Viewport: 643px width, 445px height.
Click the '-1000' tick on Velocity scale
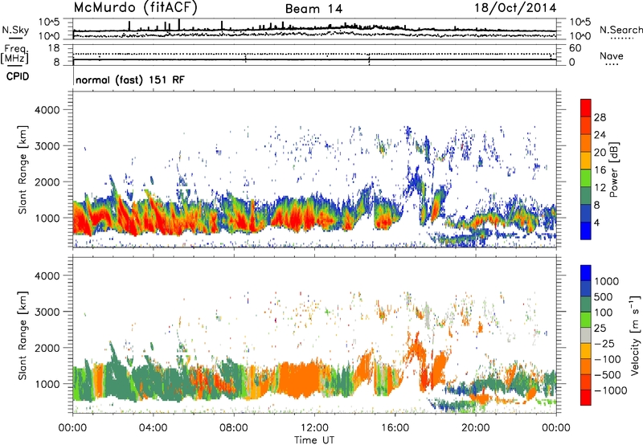coord(610,390)
